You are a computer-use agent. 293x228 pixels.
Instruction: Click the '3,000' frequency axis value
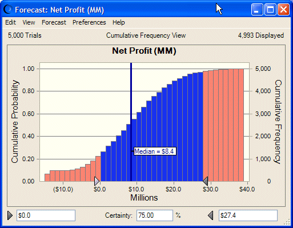(263, 114)
